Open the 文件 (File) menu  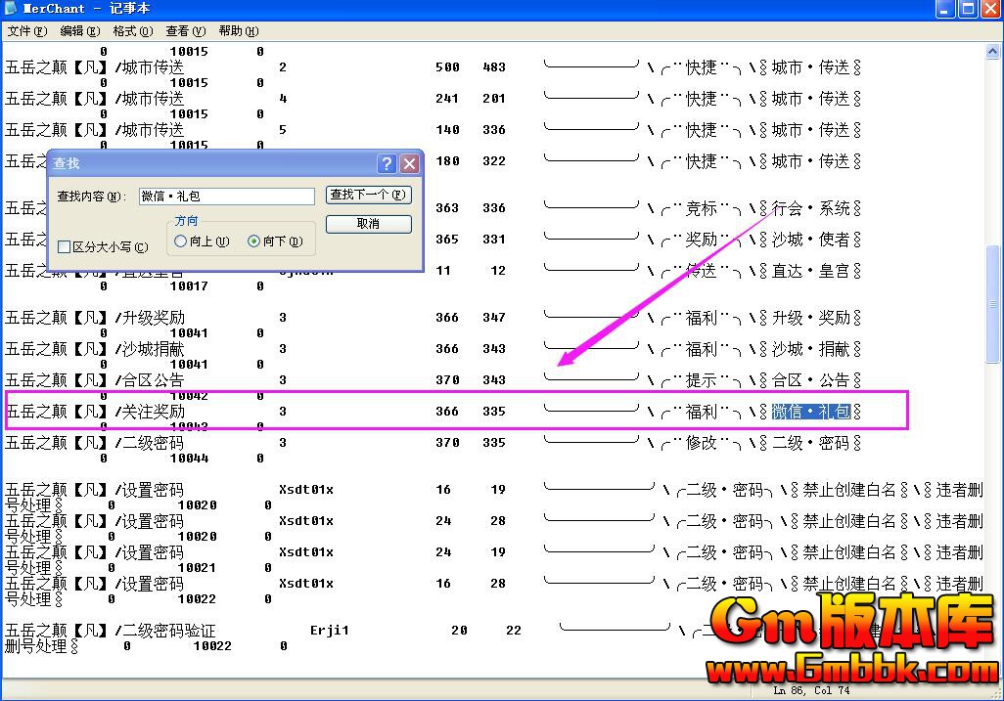tap(26, 31)
